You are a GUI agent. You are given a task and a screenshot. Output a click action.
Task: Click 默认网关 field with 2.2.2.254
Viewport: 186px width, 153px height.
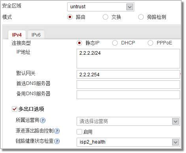[x=128, y=74]
